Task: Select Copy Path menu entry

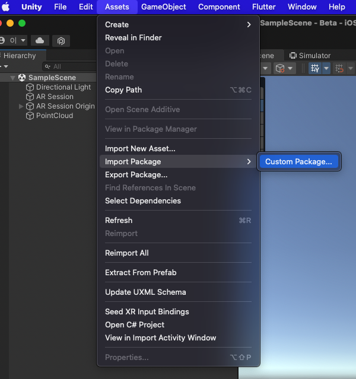Action: pyautogui.click(x=178, y=90)
